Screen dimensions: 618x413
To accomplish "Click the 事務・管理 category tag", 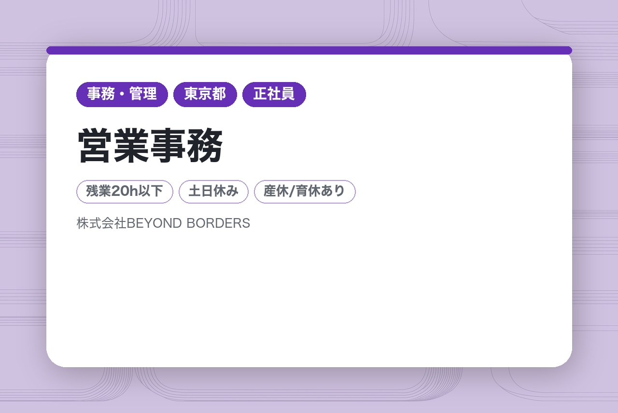I will coord(122,95).
